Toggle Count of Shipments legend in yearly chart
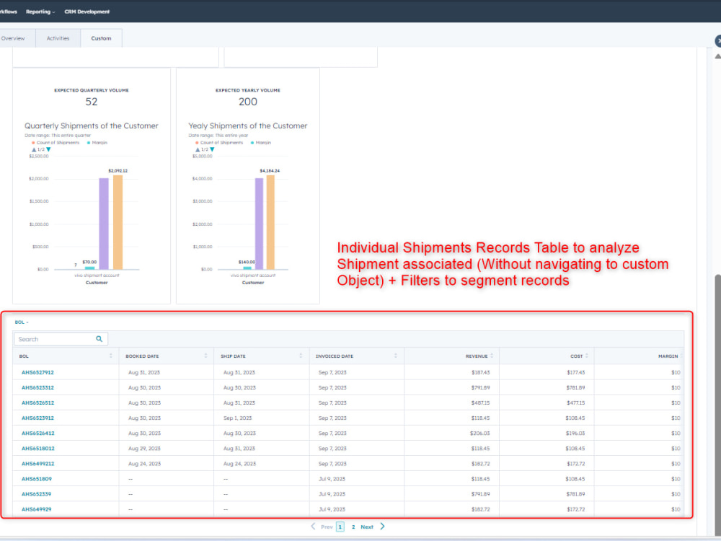This screenshot has width=721, height=541. [x=219, y=143]
